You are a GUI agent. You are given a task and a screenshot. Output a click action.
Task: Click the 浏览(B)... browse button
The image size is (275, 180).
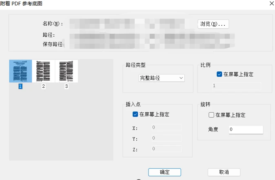213,24
